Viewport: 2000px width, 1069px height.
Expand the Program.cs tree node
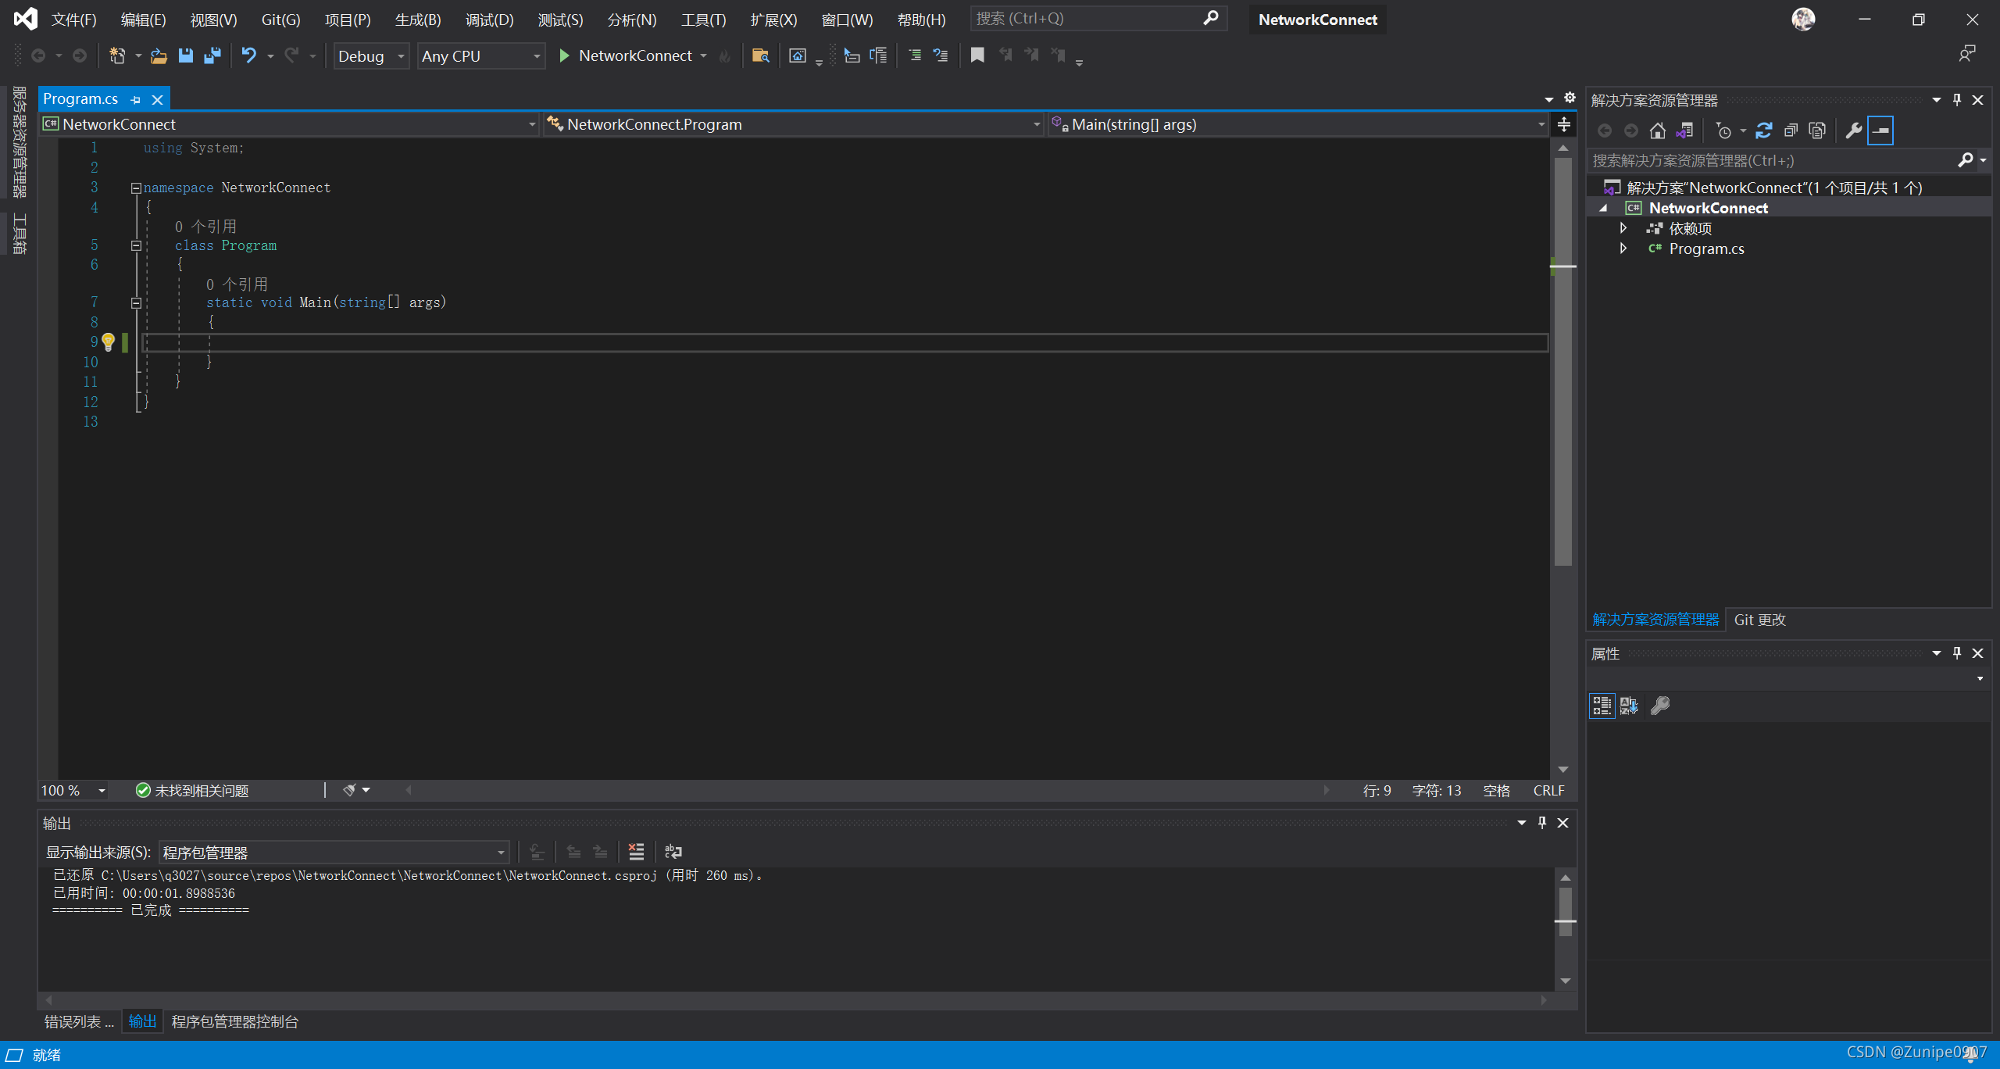1623,248
